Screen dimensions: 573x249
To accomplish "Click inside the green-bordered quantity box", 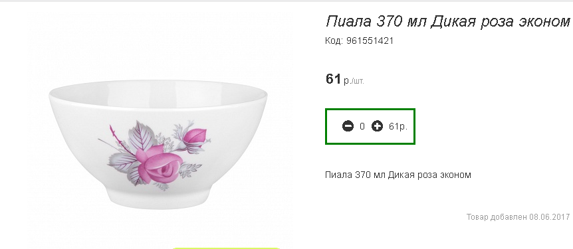I will click(370, 126).
